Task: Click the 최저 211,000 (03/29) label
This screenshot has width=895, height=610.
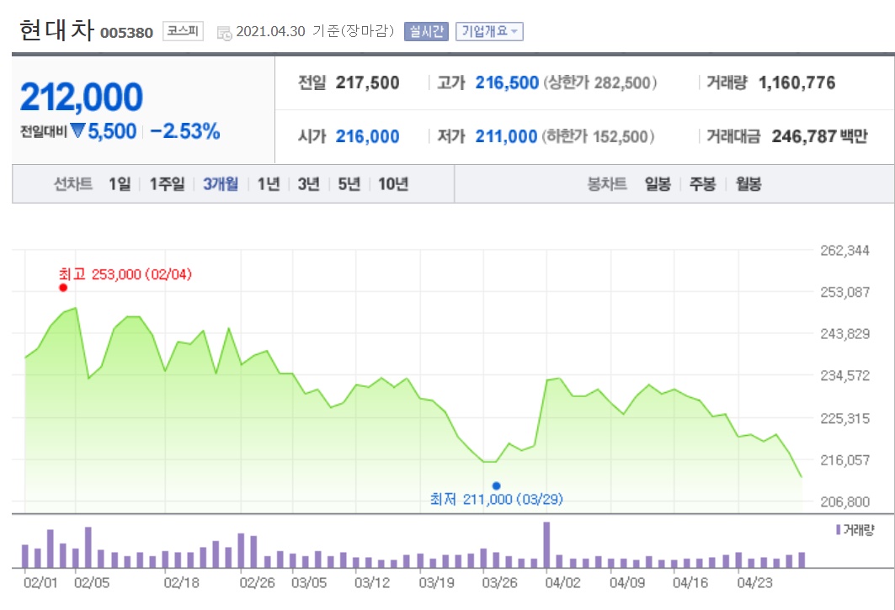Action: pos(497,499)
